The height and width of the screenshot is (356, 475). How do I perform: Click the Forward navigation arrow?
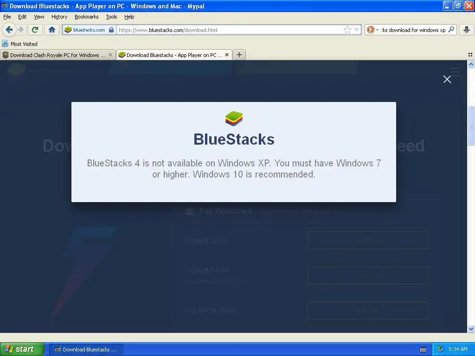[x=21, y=30]
